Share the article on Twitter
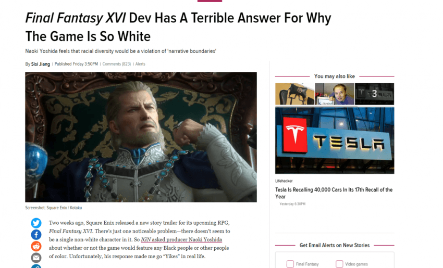Image resolution: width=443 pixels, height=268 pixels. (x=36, y=223)
